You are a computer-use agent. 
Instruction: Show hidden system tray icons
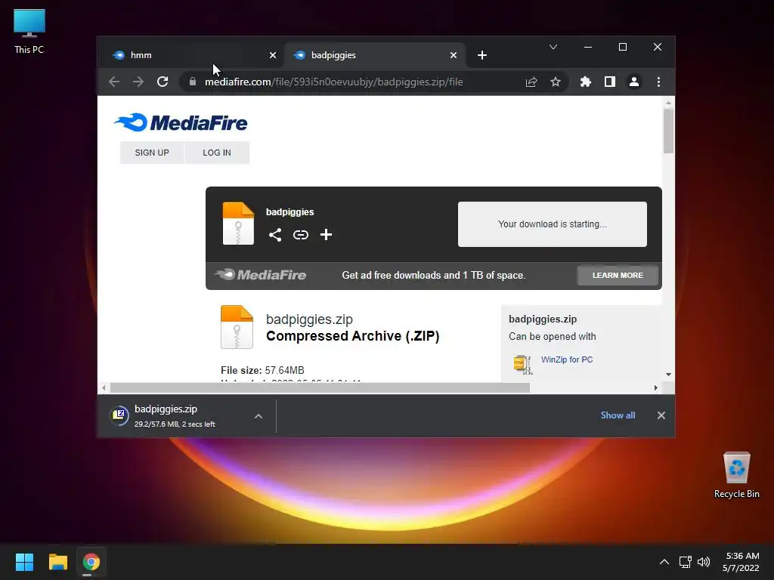point(664,562)
